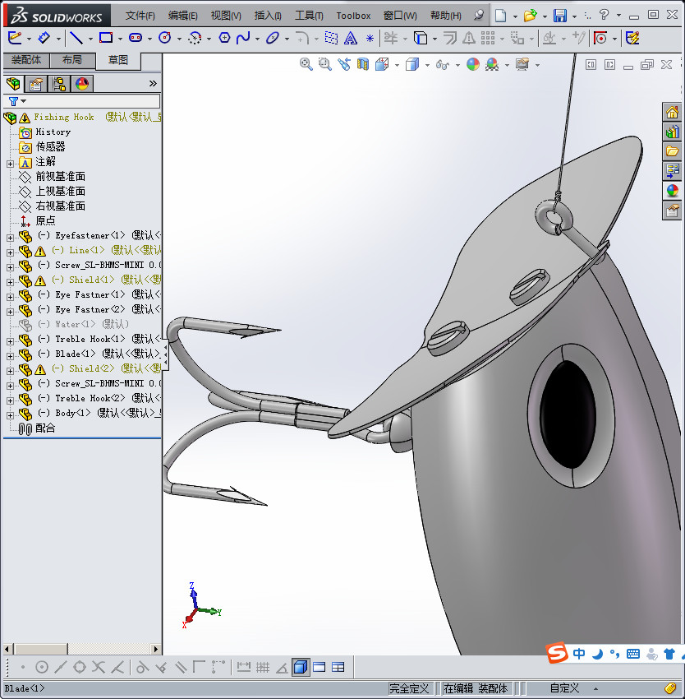
Task: Click the Zoom to Fit icon
Action: (x=306, y=64)
